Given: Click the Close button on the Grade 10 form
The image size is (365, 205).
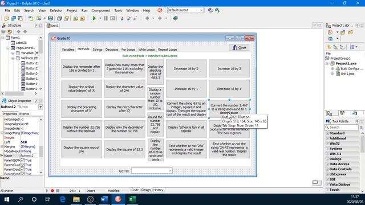Looking at the screenshot, I should 239,47.
